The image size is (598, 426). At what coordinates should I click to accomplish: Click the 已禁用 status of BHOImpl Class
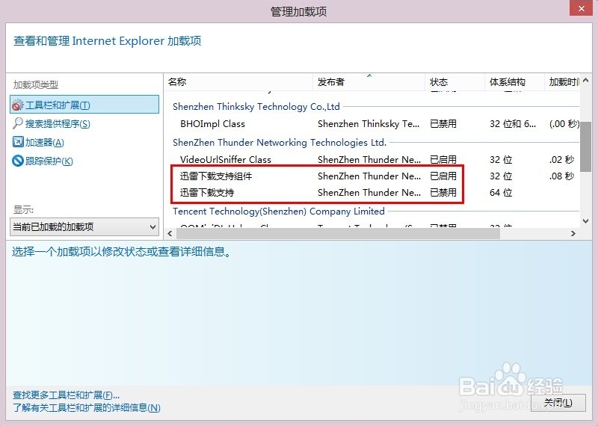click(x=443, y=123)
